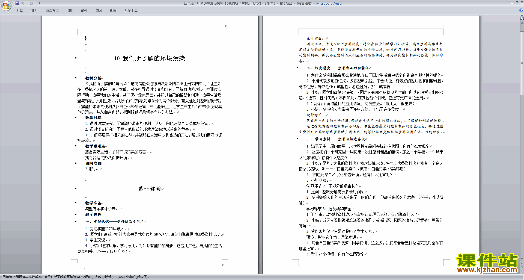Click the heading '教学准备'
The image size is (524, 280).
(93, 203)
